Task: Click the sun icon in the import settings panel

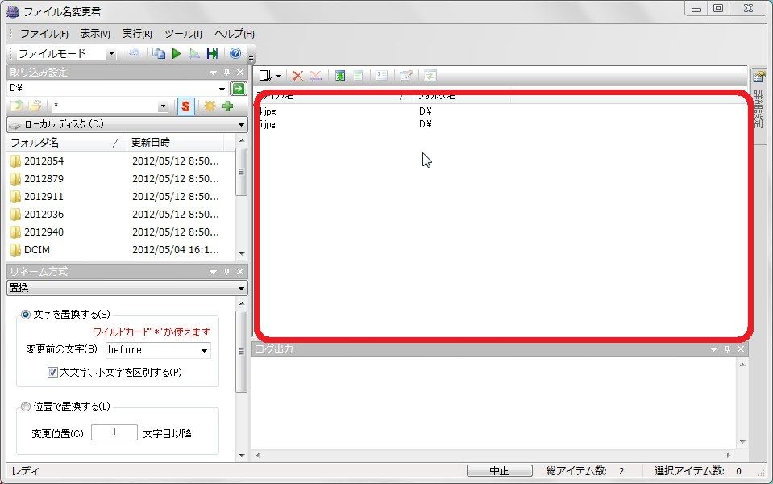Action: coord(210,105)
